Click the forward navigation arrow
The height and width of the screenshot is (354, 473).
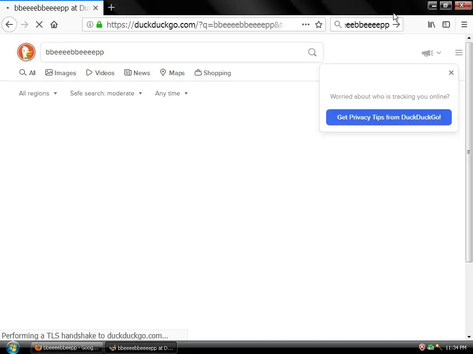coord(25,24)
